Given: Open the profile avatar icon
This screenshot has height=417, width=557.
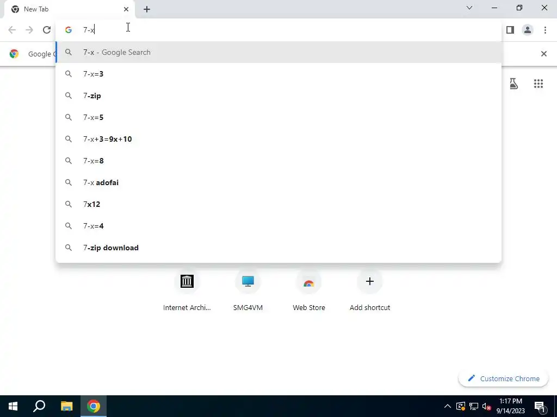Looking at the screenshot, I should [528, 30].
